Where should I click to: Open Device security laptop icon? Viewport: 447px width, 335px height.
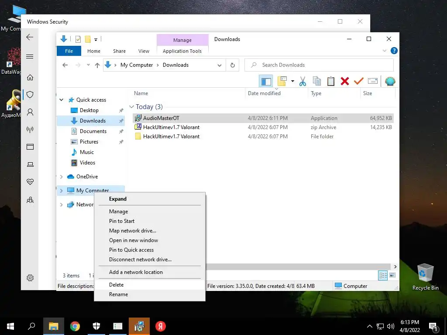[30, 164]
